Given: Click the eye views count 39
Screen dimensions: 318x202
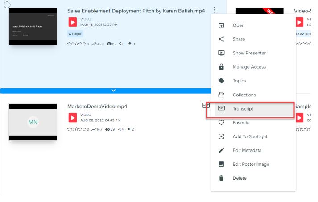Looking at the screenshot, I should point(110,129).
